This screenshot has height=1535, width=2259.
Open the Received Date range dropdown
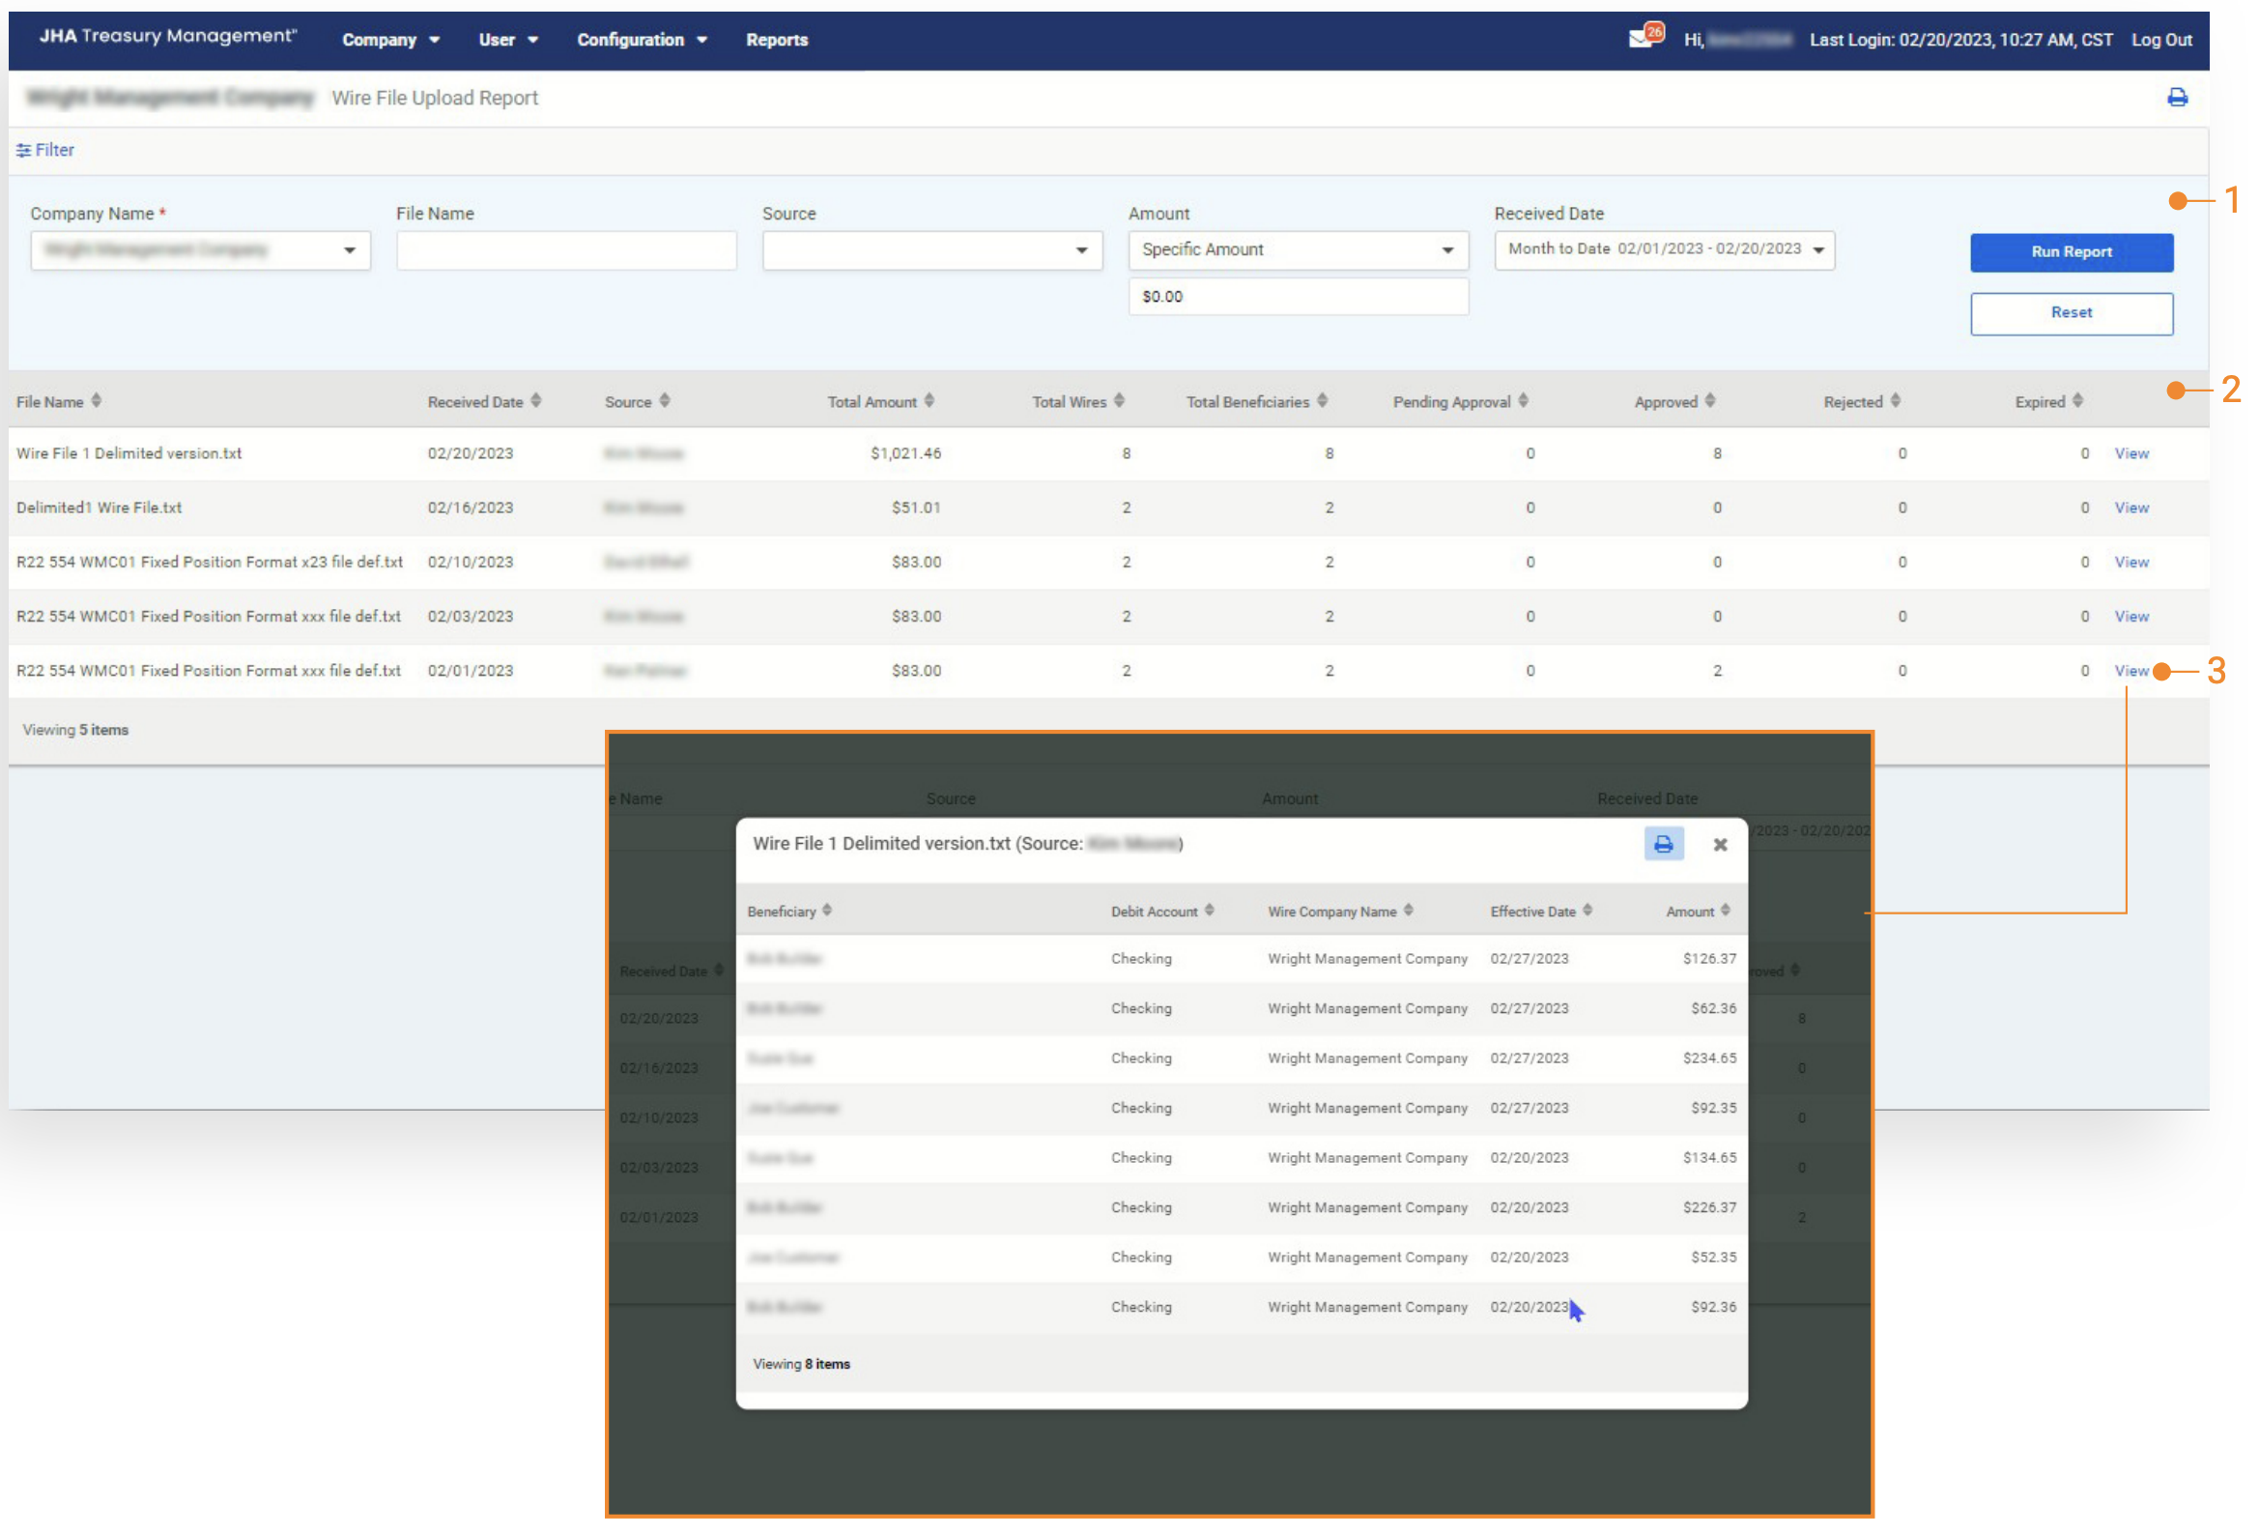[x=1663, y=249]
